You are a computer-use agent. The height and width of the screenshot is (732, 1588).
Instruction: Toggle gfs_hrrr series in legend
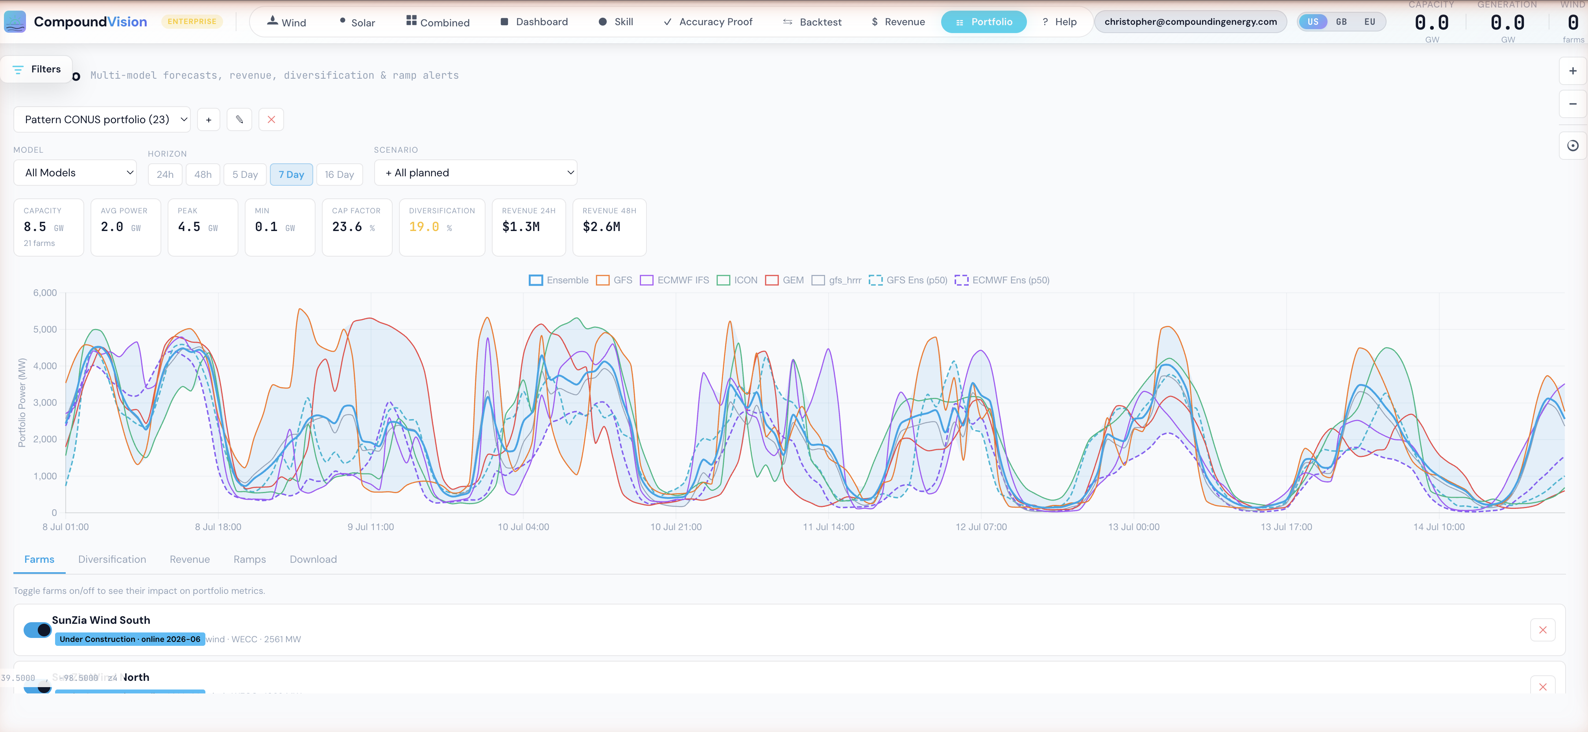836,280
